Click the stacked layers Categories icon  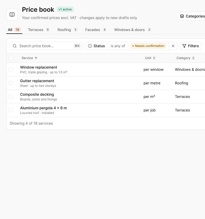(x=182, y=16)
